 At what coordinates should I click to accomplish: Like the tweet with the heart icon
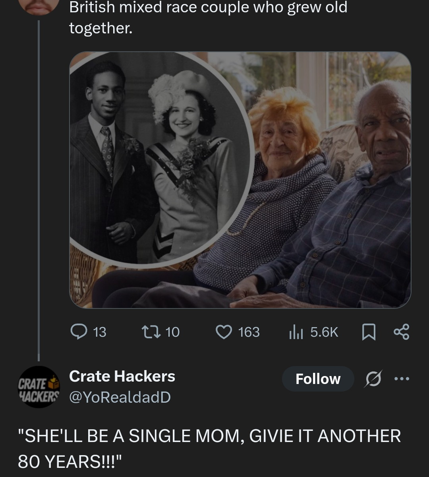point(224,332)
